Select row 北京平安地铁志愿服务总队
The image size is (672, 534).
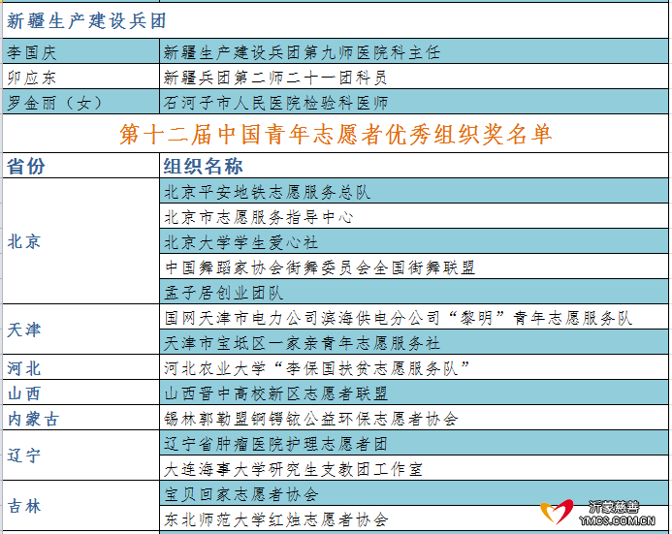414,191
